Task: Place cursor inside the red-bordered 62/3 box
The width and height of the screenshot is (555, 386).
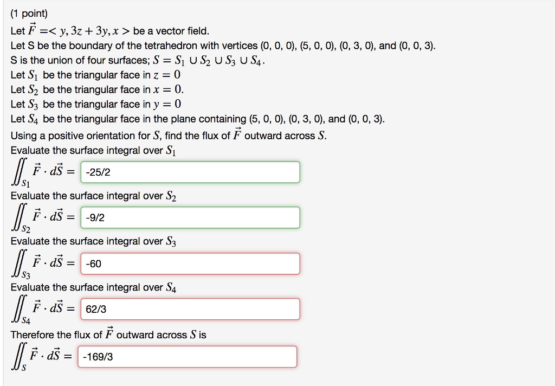Action: [x=190, y=309]
